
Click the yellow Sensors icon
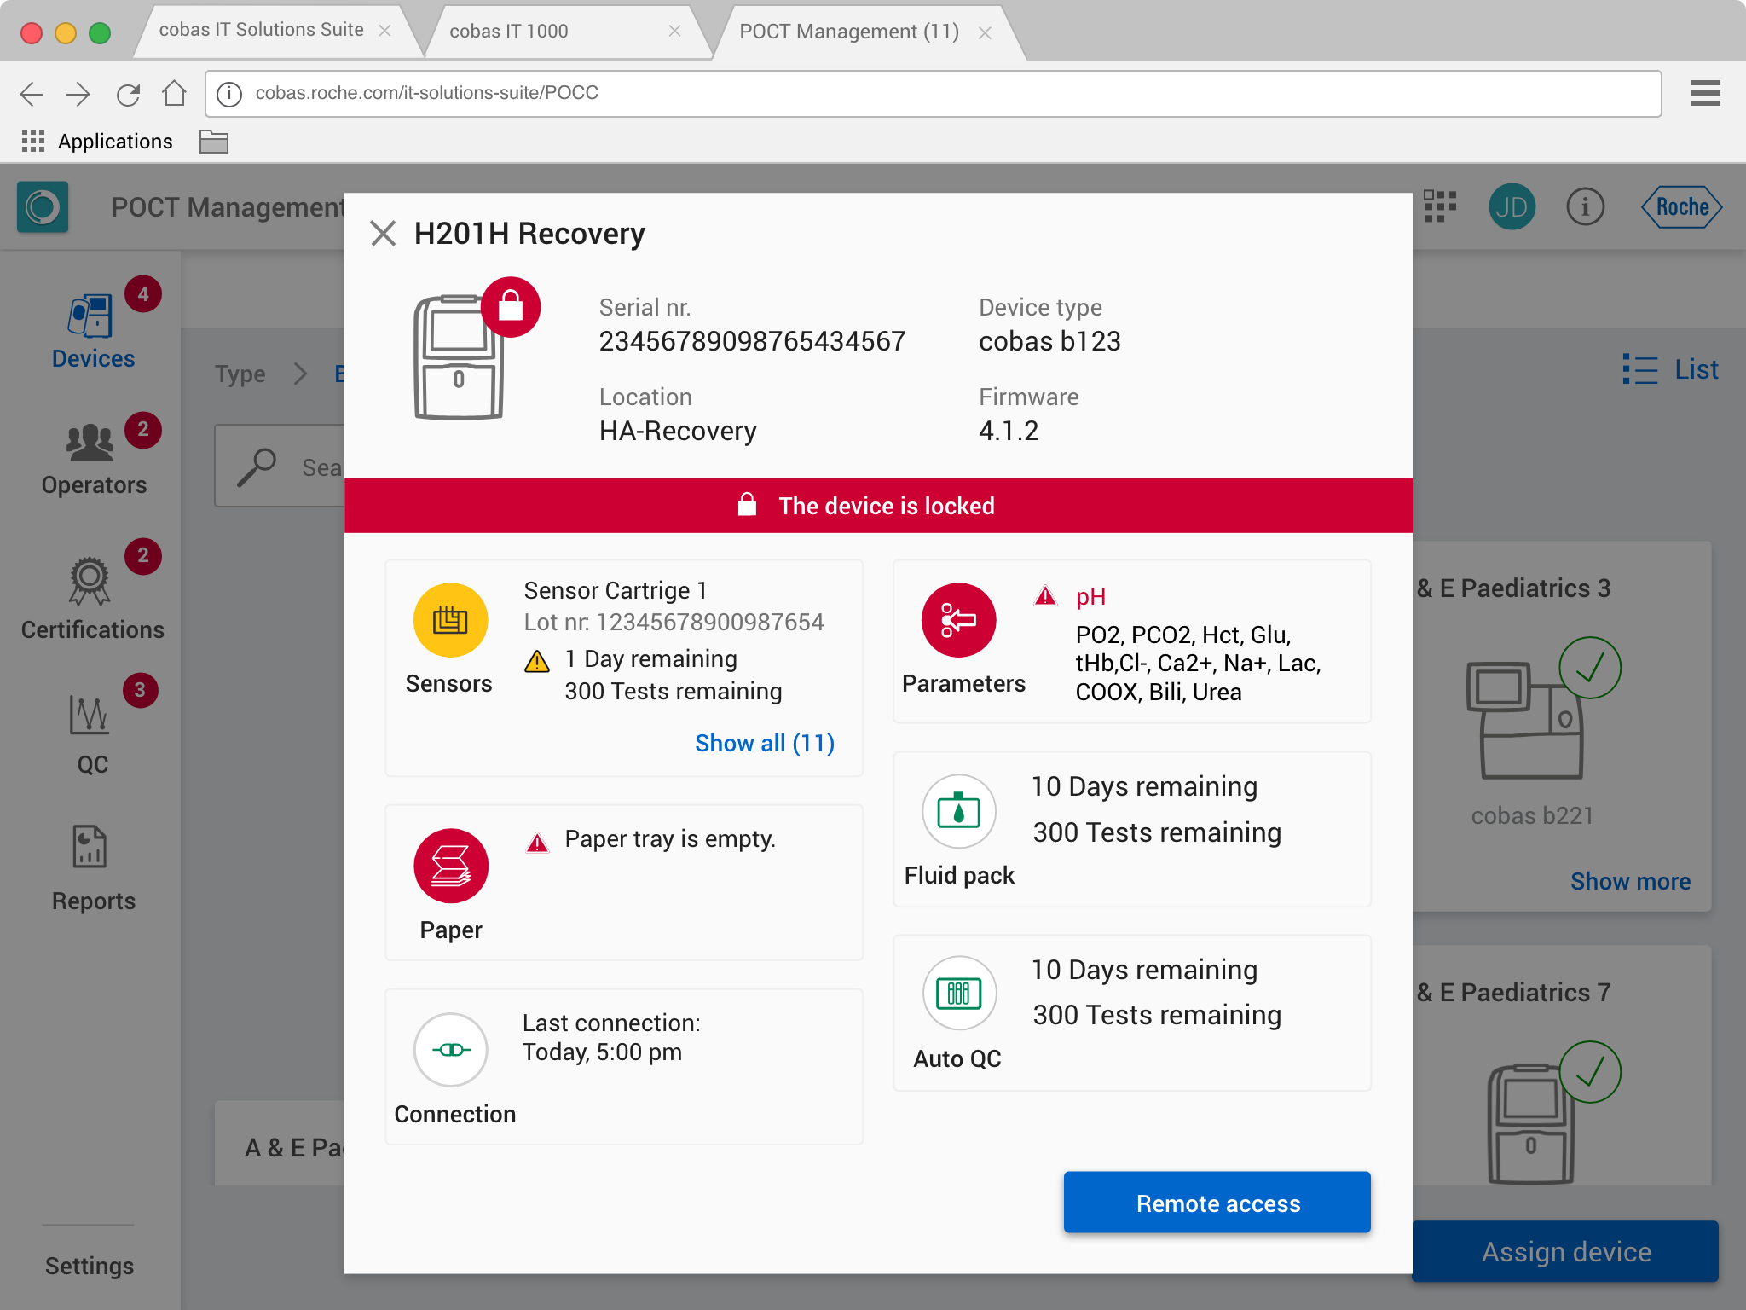pyautogui.click(x=450, y=620)
